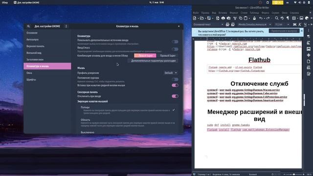Click the Update selected style icon
The width and height of the screenshot is (313, 176).
(x=227, y=24)
